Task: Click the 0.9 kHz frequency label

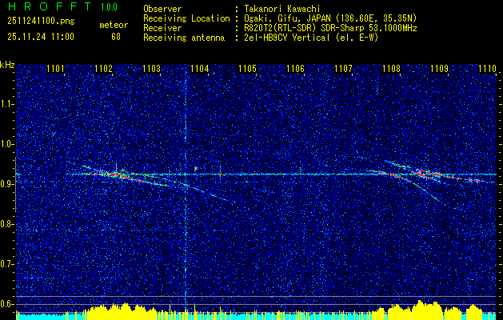Action: 6,184
